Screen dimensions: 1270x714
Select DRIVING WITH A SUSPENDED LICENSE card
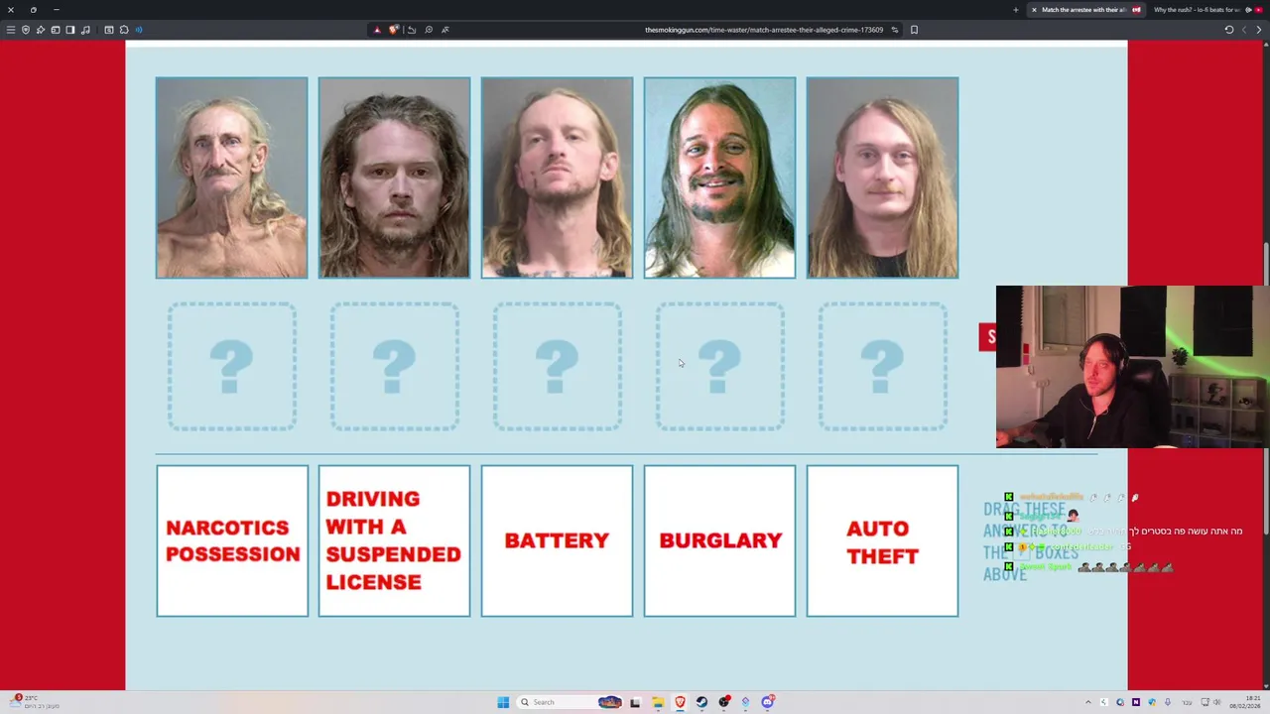tap(394, 540)
